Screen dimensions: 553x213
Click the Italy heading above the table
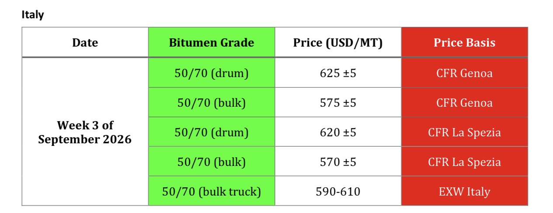(x=33, y=14)
